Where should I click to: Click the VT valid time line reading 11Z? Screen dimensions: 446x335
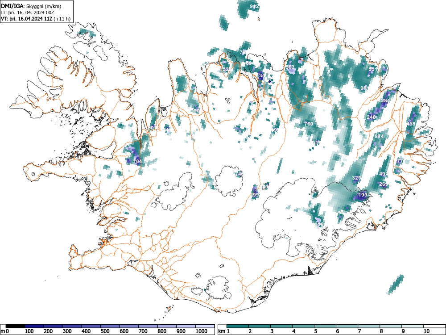[36, 19]
